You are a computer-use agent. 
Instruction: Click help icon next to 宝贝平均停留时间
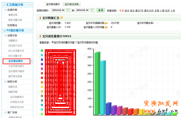pos(106,23)
